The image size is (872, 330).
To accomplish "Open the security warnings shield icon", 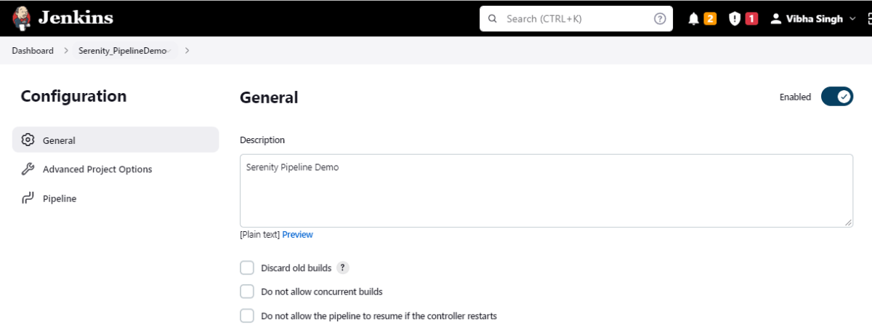I will [735, 19].
